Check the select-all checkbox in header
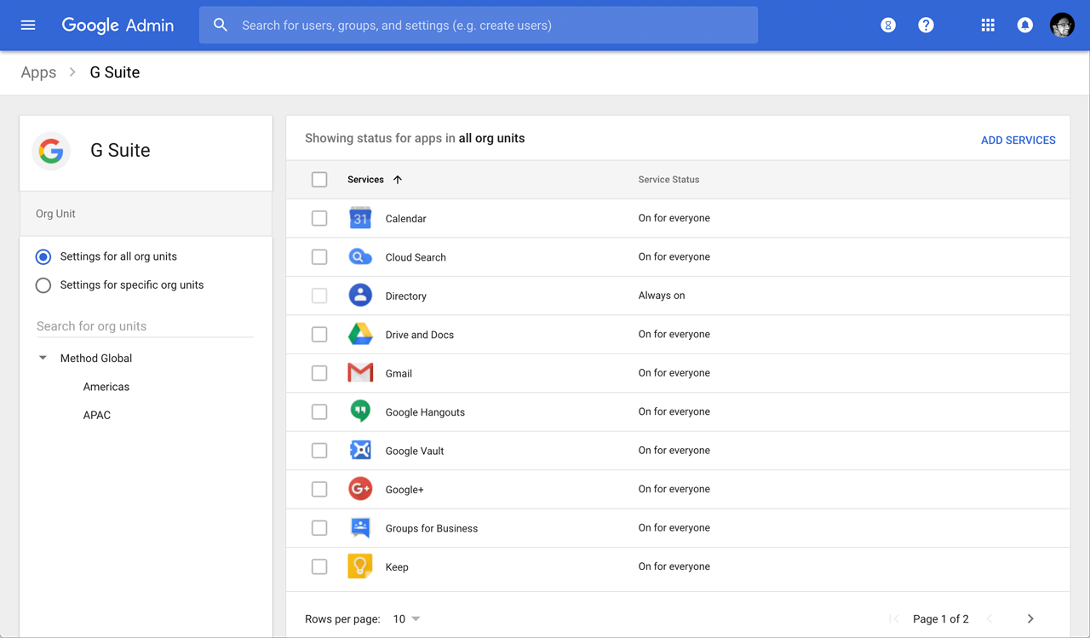Image resolution: width=1090 pixels, height=638 pixels. [319, 179]
